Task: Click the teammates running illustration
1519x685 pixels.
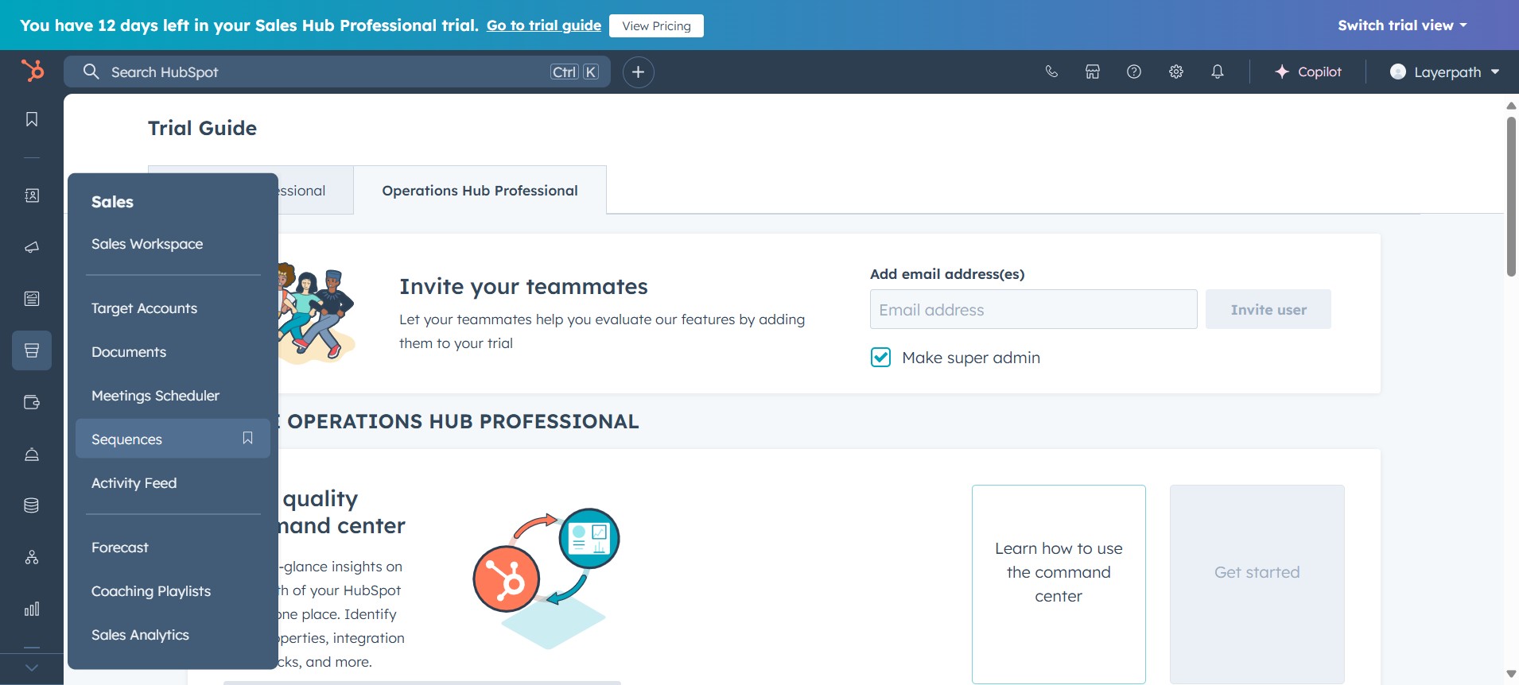Action: pos(315,315)
